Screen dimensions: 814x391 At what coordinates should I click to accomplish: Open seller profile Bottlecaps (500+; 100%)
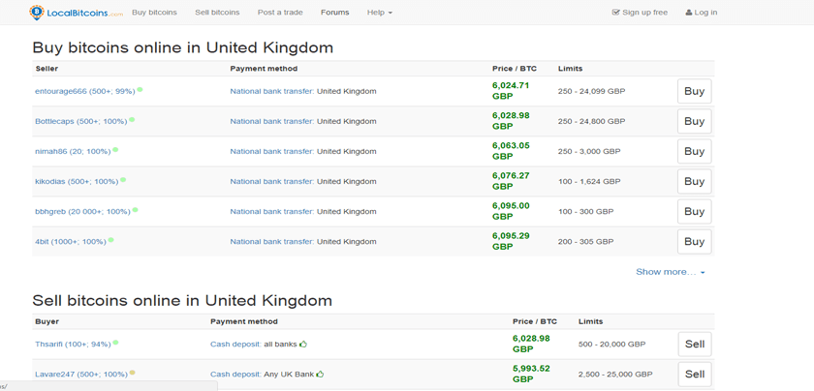(81, 121)
